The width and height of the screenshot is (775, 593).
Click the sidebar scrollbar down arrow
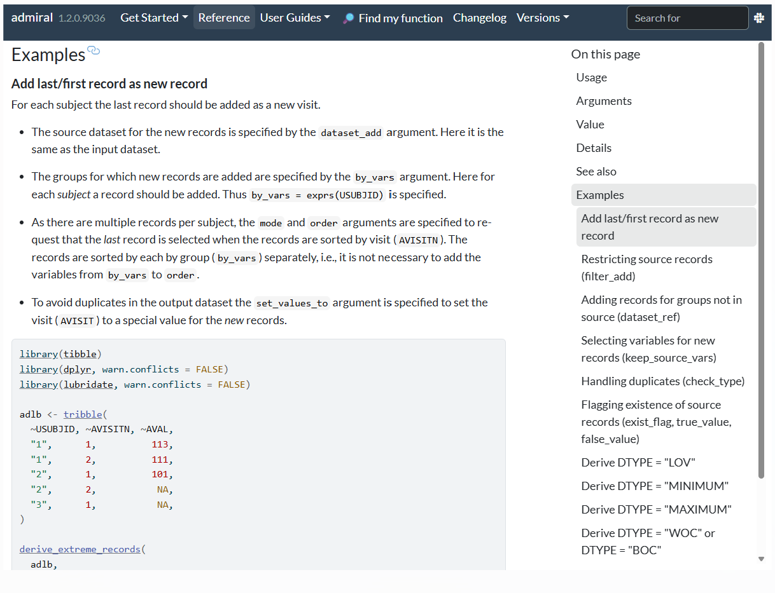[x=761, y=559]
